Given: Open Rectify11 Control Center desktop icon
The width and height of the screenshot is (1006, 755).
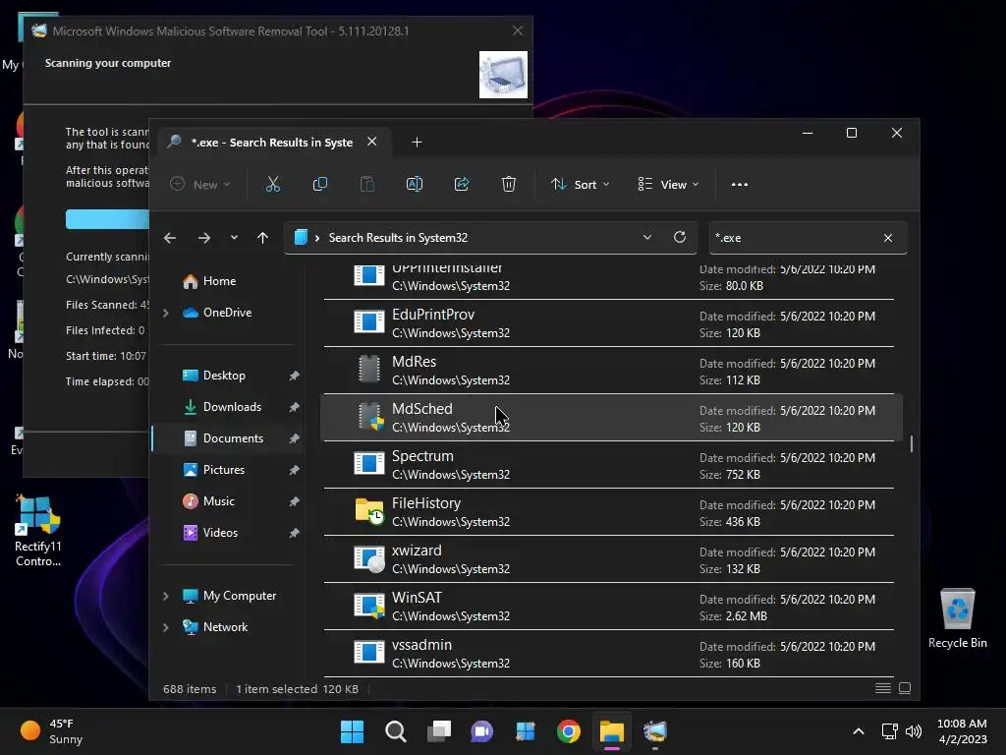Looking at the screenshot, I should coord(38,531).
